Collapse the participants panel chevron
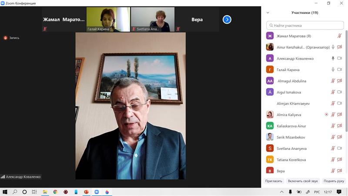This screenshot has width=348, height=196. coord(268,13)
